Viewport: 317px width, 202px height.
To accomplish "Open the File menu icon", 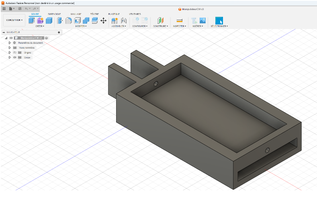I will click(x=11, y=9).
